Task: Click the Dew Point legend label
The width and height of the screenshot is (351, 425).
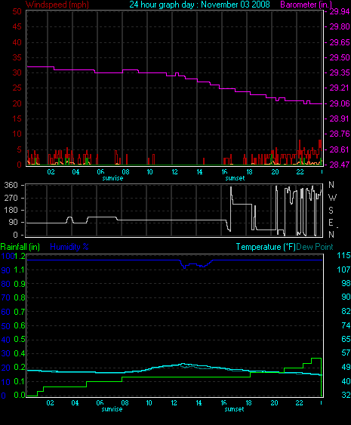Action: pos(315,247)
